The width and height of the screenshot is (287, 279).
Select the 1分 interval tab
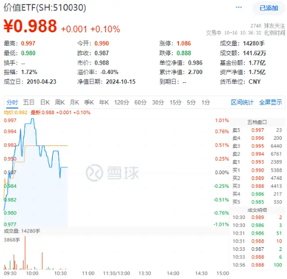pyautogui.click(x=206, y=102)
